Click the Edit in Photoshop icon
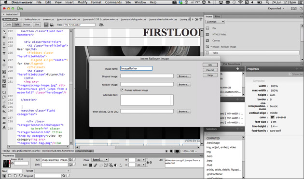Image resolution: width=304 pixels, height=179 pixels. [90, 165]
